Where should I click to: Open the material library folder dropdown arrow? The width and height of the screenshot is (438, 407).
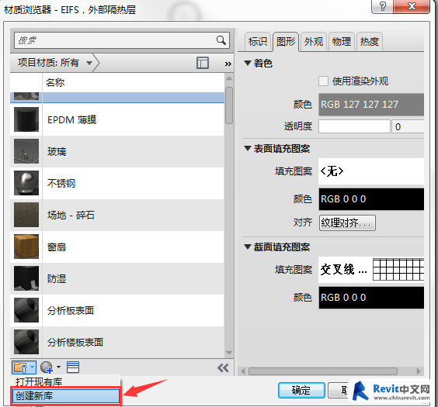pyautogui.click(x=33, y=367)
